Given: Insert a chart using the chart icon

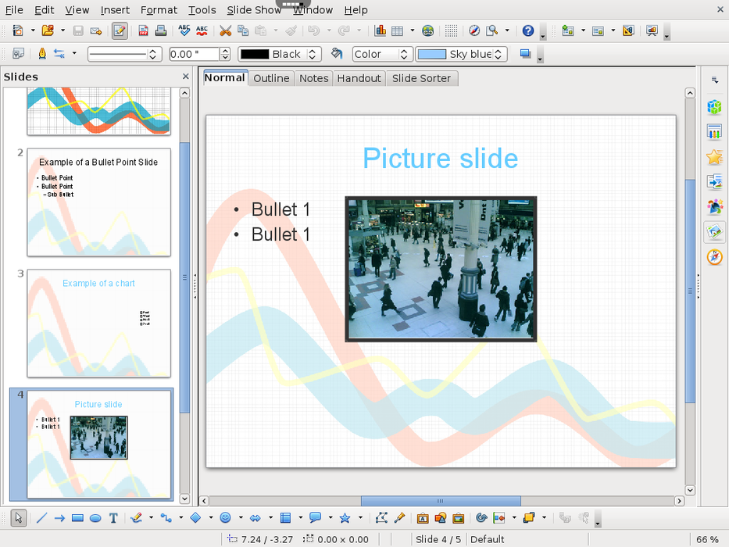Looking at the screenshot, I should pyautogui.click(x=381, y=31).
